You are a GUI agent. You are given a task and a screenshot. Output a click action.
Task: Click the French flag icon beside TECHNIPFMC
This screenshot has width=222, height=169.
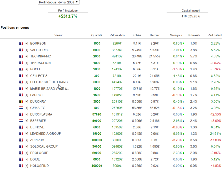click(x=21, y=57)
